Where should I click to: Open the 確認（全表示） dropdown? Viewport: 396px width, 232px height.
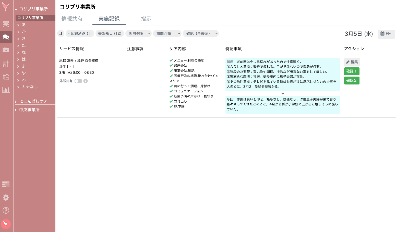(201, 33)
